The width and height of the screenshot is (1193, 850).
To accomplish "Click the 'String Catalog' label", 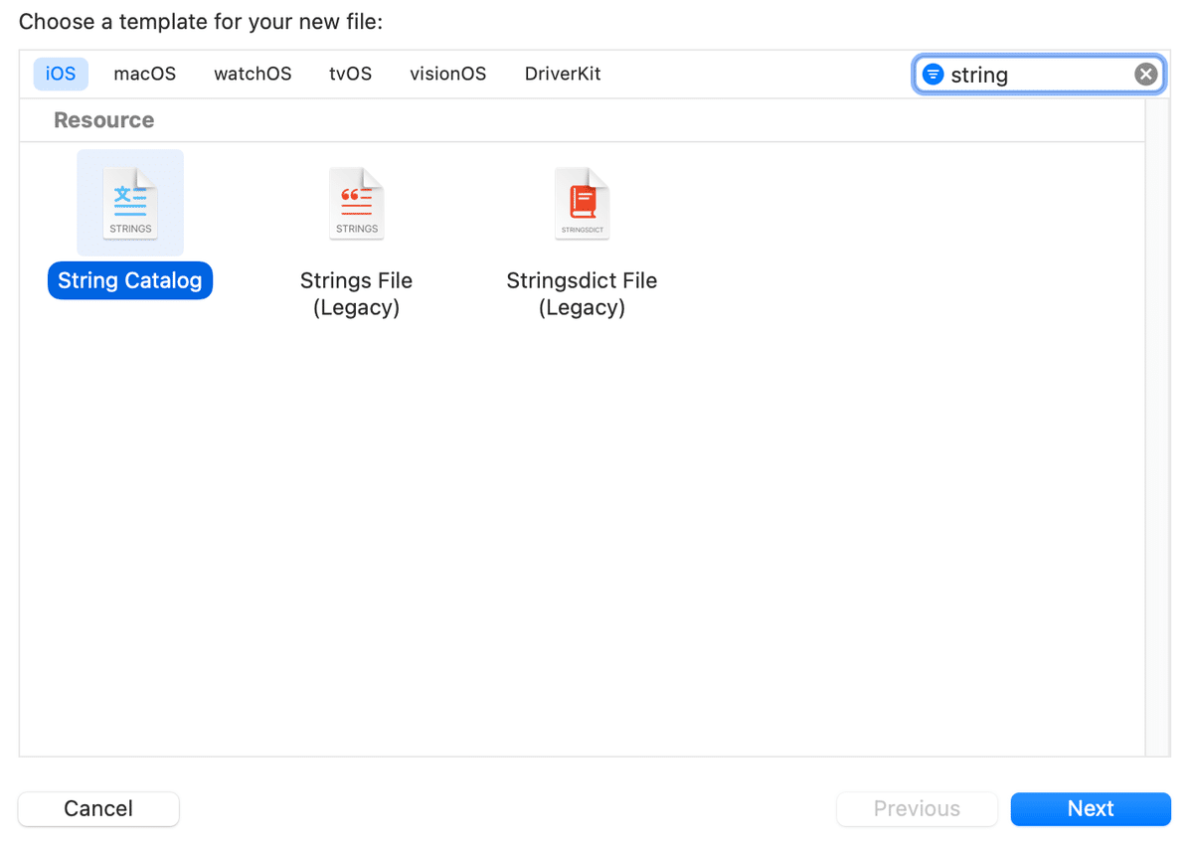I will [130, 280].
